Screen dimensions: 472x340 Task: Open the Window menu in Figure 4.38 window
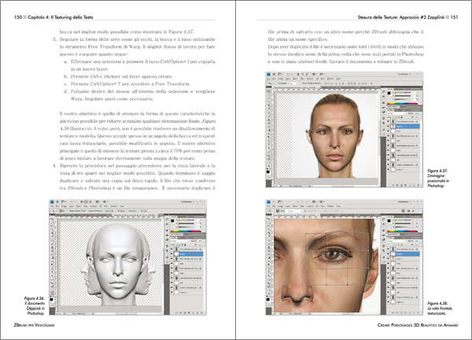(330, 206)
